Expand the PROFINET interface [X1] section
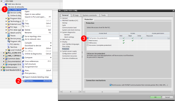This screenshot has width=175, height=101. coord(61,21)
